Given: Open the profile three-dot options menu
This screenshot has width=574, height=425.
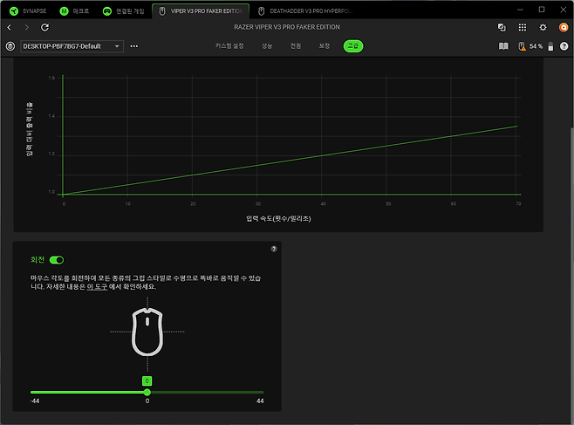Looking at the screenshot, I should (133, 45).
